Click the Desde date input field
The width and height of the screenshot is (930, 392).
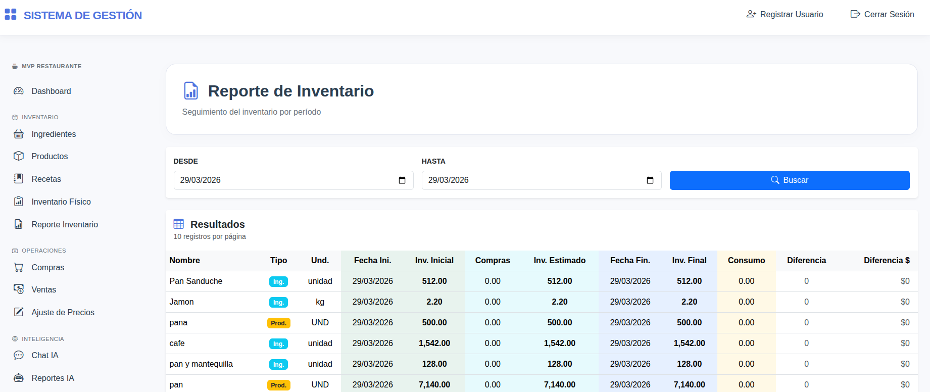[293, 180]
